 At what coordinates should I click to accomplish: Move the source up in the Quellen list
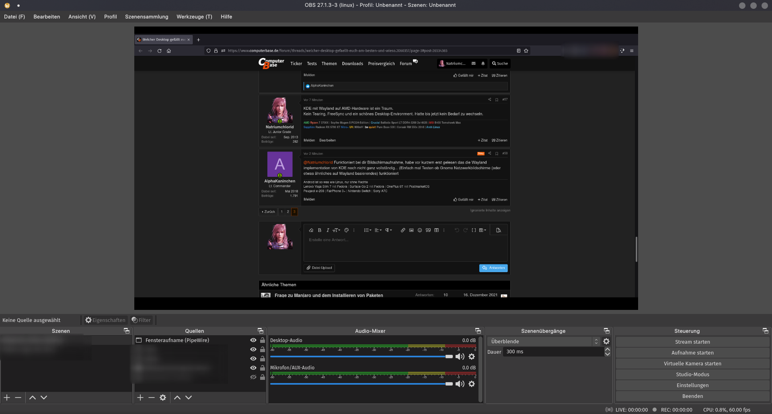(177, 398)
